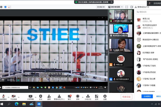Image resolution: width=161 pixels, height=107 pixels.
Task: Click the 玖开集团-吴婷 video thumbnail
Action: (121, 45)
